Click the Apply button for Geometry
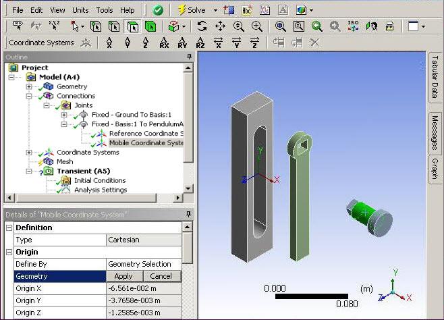Viewport: 444px width, 320px height. 123,276
